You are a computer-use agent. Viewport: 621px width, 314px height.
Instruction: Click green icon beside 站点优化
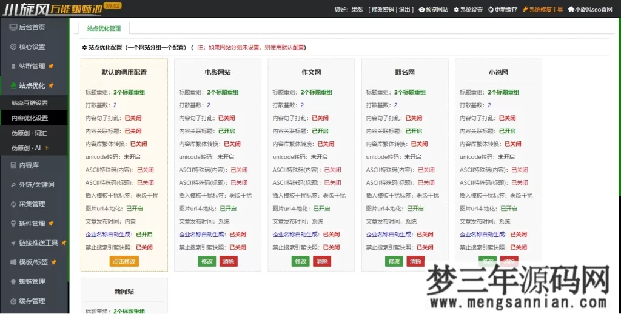13,85
